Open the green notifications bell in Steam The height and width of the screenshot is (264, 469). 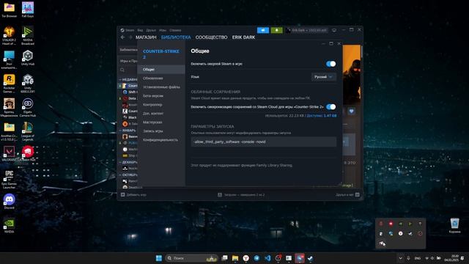(x=277, y=30)
